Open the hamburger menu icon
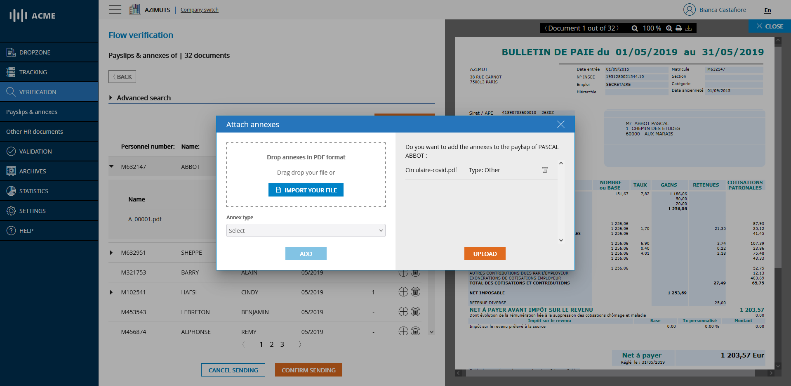The width and height of the screenshot is (791, 386). [115, 9]
